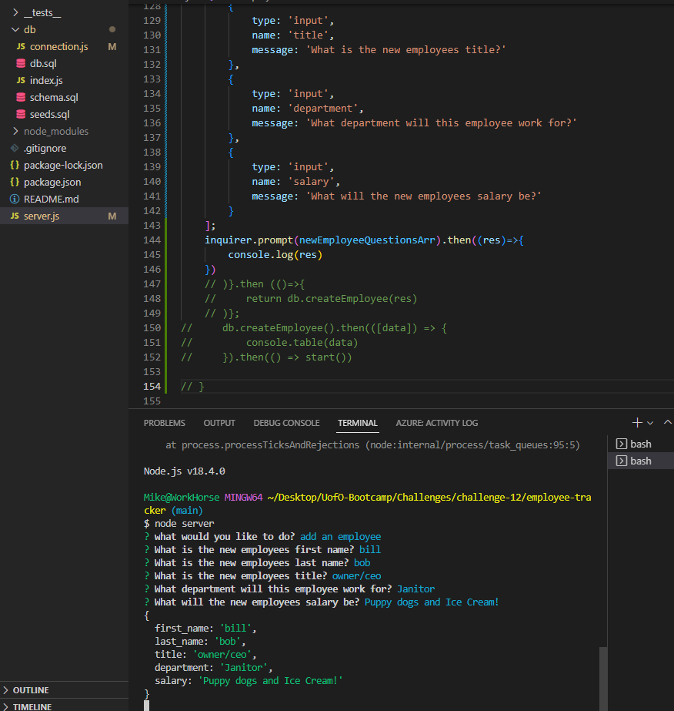Click 'console.log(res)' on line 145
Image resolution: width=674 pixels, height=711 pixels.
pyautogui.click(x=275, y=255)
